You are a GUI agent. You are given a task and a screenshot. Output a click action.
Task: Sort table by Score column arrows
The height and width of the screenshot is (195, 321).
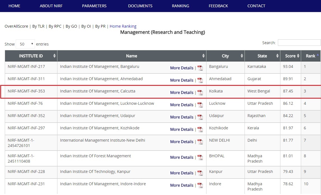(x=298, y=56)
